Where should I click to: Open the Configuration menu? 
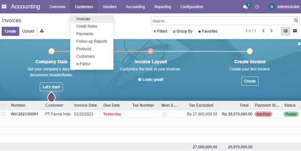(192, 7)
